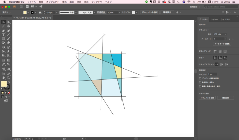
Task: Open the stroke color dropdown in control bar
Action: pos(36,12)
